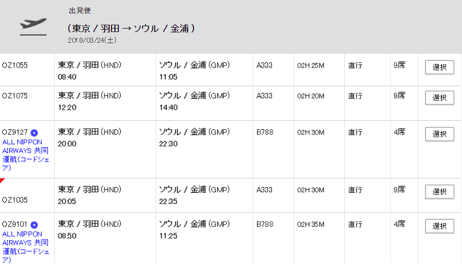Click red corner marker above OZ1035
The width and height of the screenshot is (462, 265).
(2, 181)
